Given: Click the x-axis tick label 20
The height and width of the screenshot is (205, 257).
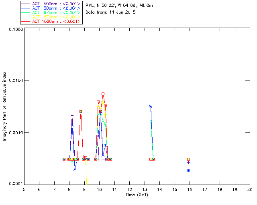Looking at the screenshot, I should pos(250,189).
